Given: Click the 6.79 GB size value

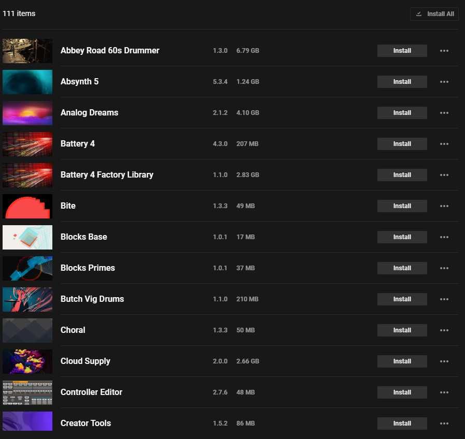Looking at the screenshot, I should pos(248,51).
